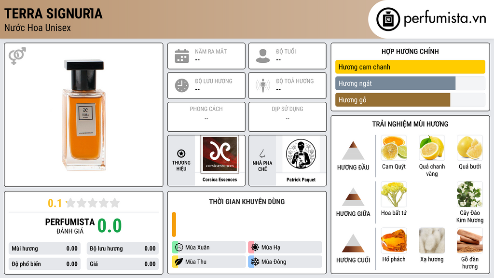The width and height of the screenshot is (494, 278).
Task: Click the Hương ngát accord bar
Action: pos(396,83)
